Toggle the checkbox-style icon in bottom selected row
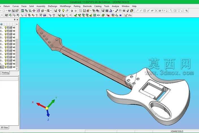 point(8,67)
